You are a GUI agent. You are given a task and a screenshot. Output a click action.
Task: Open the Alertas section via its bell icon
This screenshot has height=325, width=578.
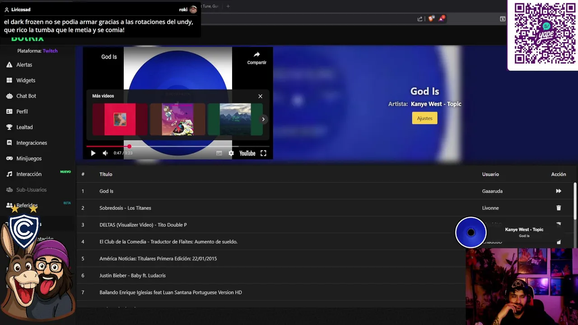click(x=9, y=65)
